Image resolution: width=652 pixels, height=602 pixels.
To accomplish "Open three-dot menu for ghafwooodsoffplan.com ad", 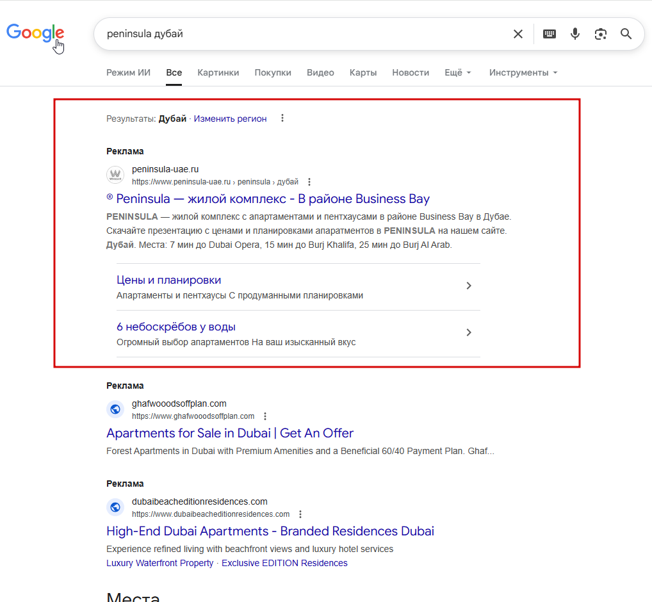I will pos(266,416).
